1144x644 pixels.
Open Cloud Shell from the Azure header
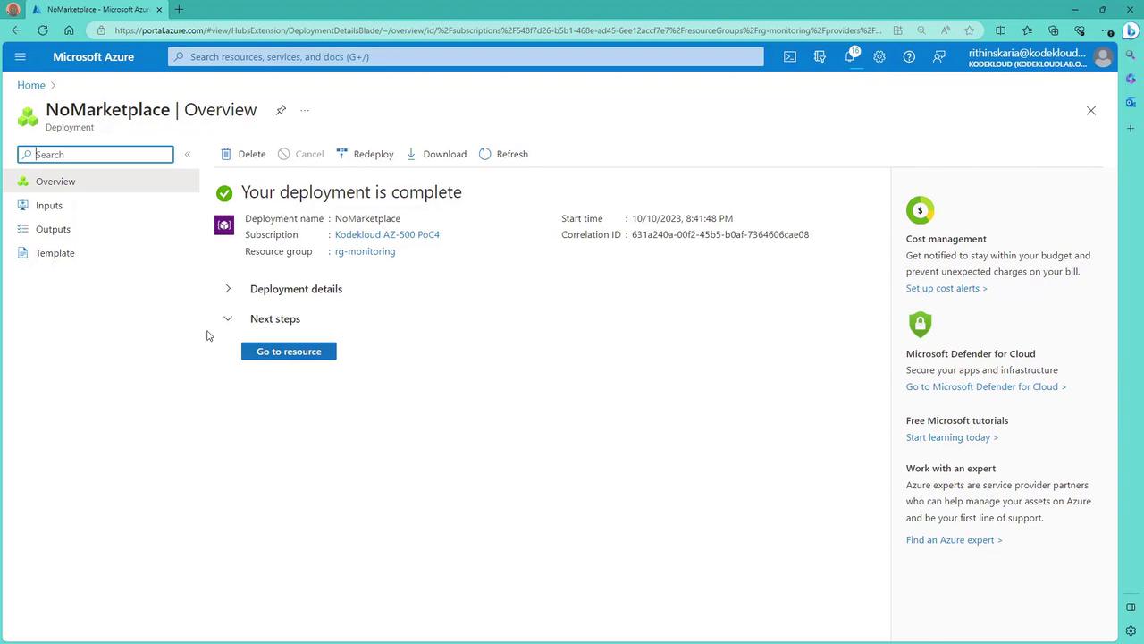coord(790,56)
